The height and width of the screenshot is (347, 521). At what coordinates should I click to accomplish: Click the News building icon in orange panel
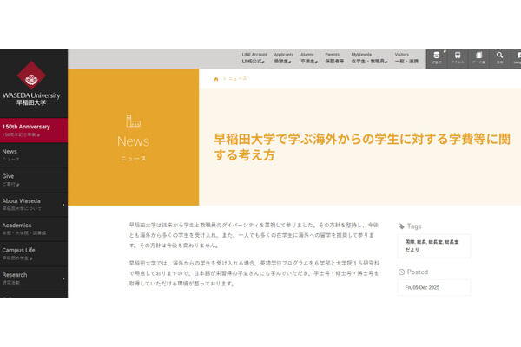click(x=133, y=121)
